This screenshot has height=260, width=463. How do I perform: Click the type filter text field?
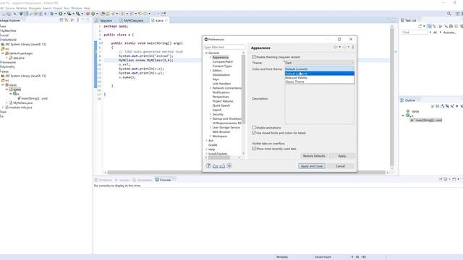click(x=224, y=47)
